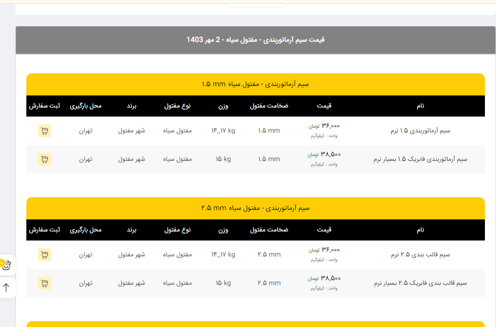Screen dimensions: 496x327
Task: Click the yellow مفتول سیاه 2.5 mm section title
Action: tap(255, 208)
